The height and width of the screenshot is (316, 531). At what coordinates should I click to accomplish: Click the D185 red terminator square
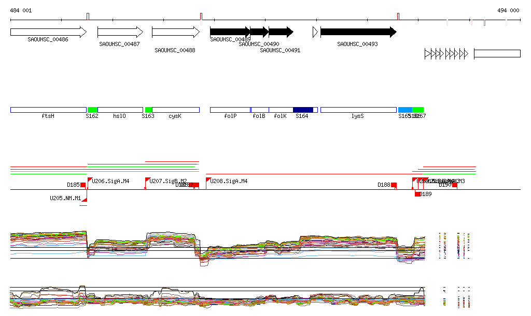click(x=83, y=185)
